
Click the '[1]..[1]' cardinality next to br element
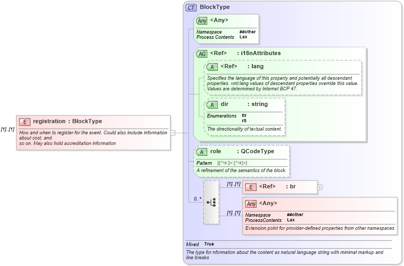coord(233,184)
